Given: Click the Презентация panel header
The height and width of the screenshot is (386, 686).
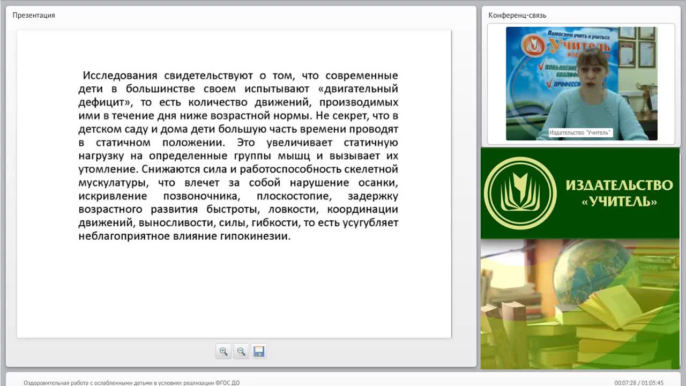Looking at the screenshot, I should 34,15.
